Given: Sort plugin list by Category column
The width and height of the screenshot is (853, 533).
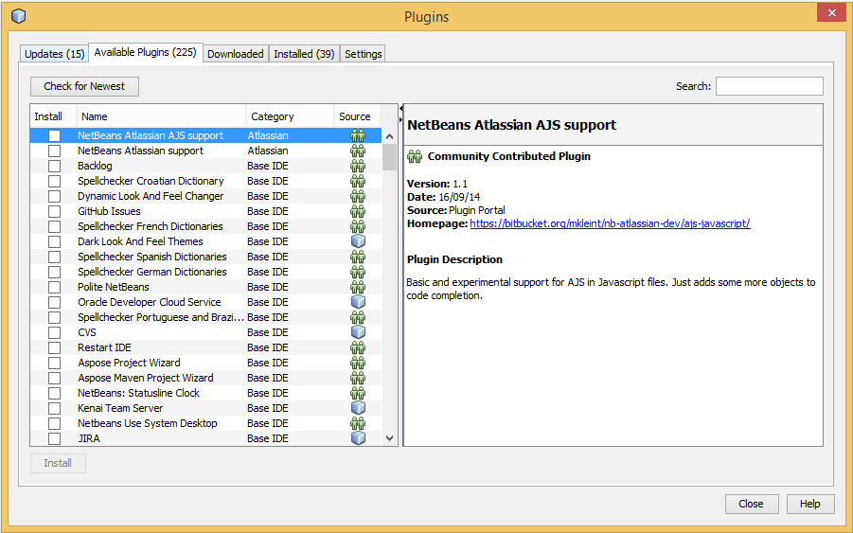Looking at the screenshot, I should point(290,116).
